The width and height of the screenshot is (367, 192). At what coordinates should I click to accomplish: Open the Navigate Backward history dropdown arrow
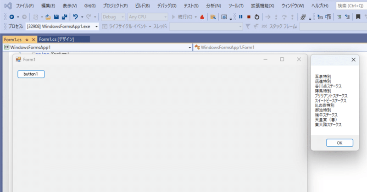point(18,17)
